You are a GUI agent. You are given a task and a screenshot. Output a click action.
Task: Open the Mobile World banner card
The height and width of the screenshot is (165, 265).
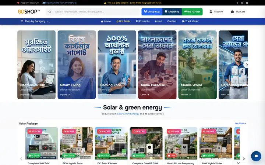(x=197, y=65)
